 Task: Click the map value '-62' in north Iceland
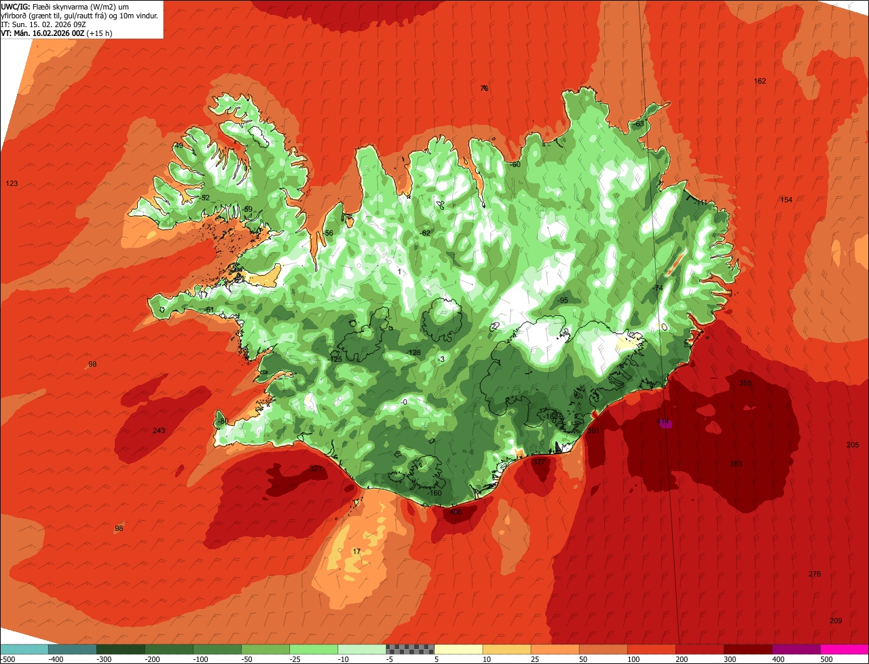425,234
